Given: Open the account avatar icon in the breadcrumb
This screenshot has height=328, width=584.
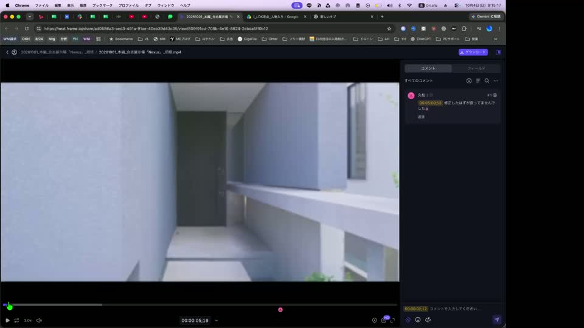Looking at the screenshot, I should (x=14, y=52).
